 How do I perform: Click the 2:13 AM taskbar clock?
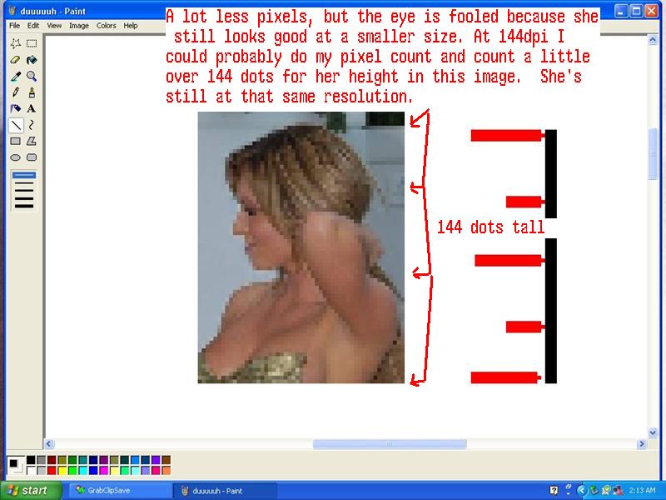click(x=642, y=491)
